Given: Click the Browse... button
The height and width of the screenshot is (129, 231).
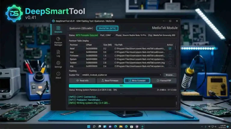Looking at the screenshot, I should (170, 75).
